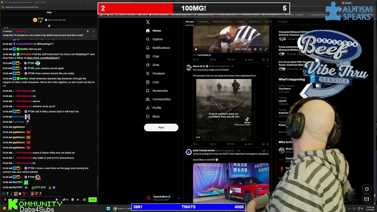Bookmark Steve's post
Screen dimensions: 377x212
[263, 144]
